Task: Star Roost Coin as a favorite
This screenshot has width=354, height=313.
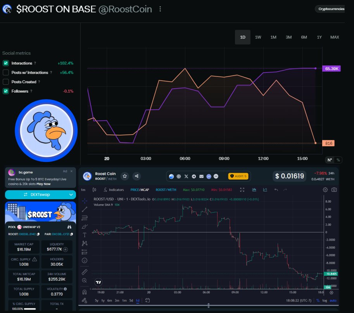Action: click(125, 176)
